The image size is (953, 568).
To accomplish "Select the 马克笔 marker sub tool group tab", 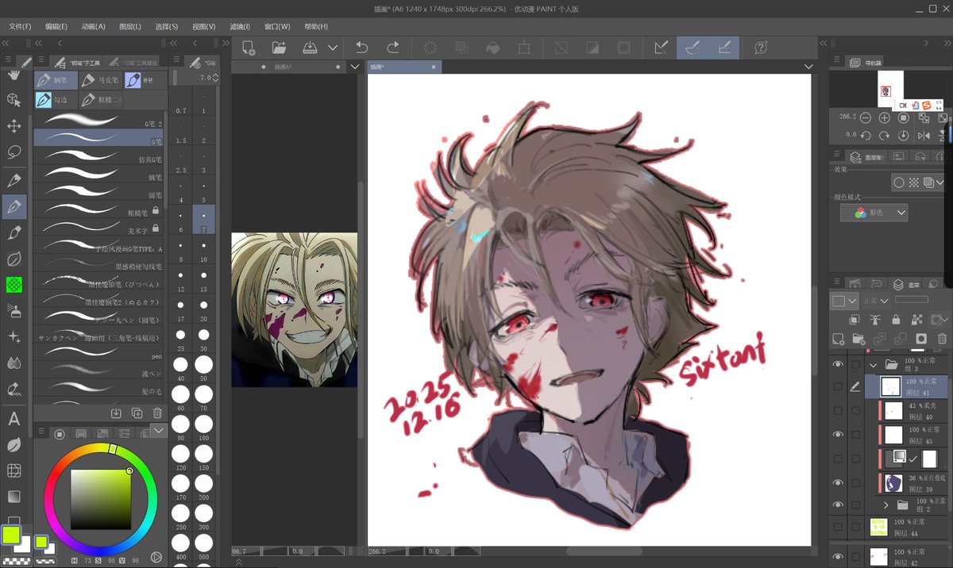I will [x=100, y=80].
